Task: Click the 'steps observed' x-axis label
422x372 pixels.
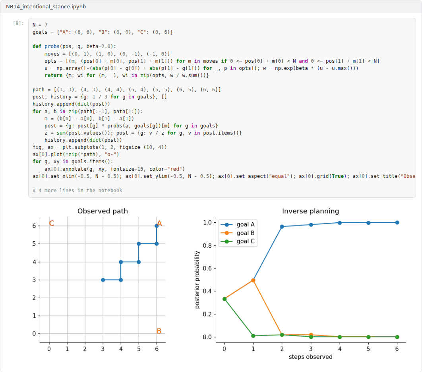Action: tap(311, 357)
